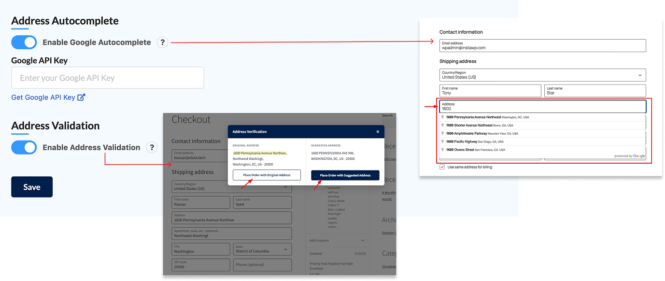Click the Google API Key input field
Image resolution: width=665 pixels, height=281 pixels.
pyautogui.click(x=108, y=78)
